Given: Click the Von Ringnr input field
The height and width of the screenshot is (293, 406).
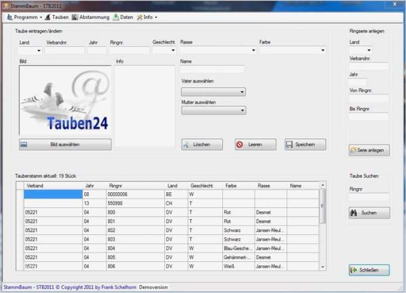Looking at the screenshot, I should point(369,98).
